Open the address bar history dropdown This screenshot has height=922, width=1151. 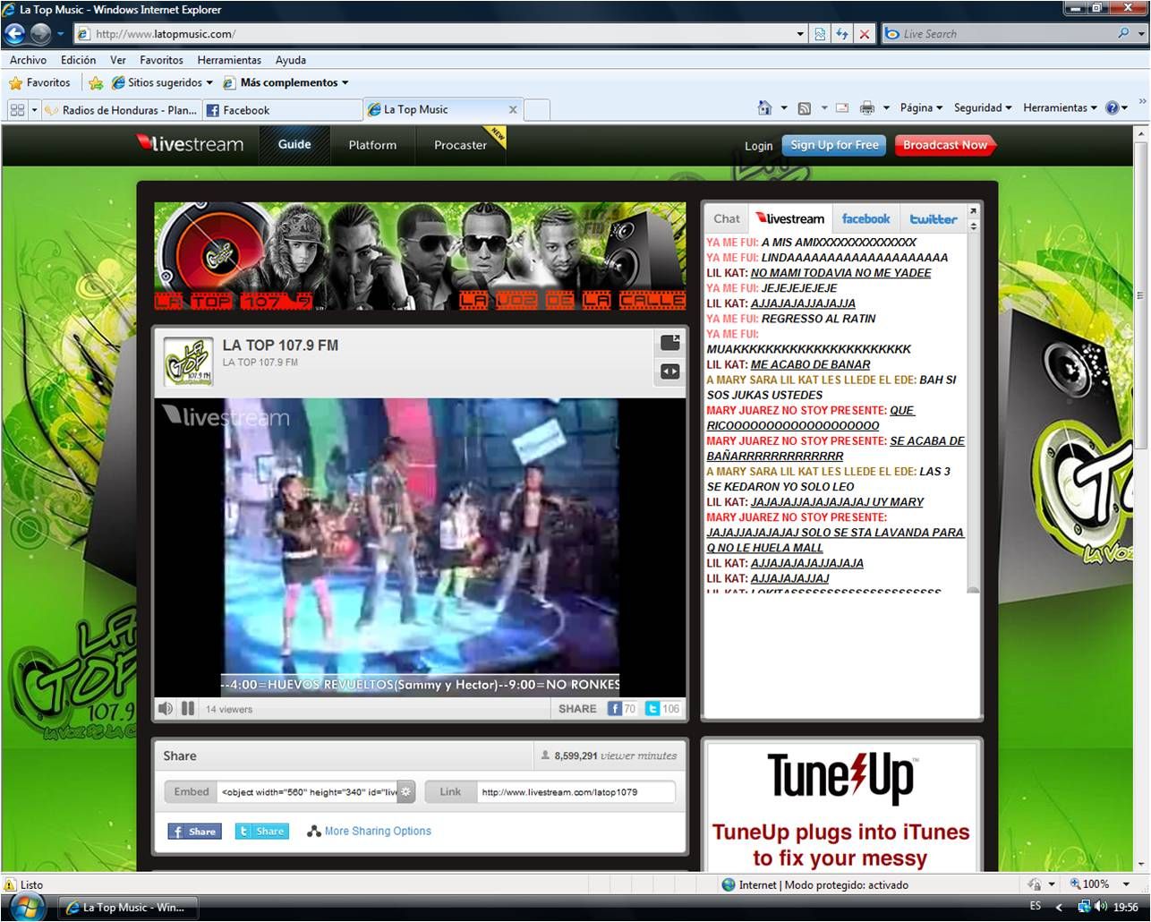click(x=800, y=34)
